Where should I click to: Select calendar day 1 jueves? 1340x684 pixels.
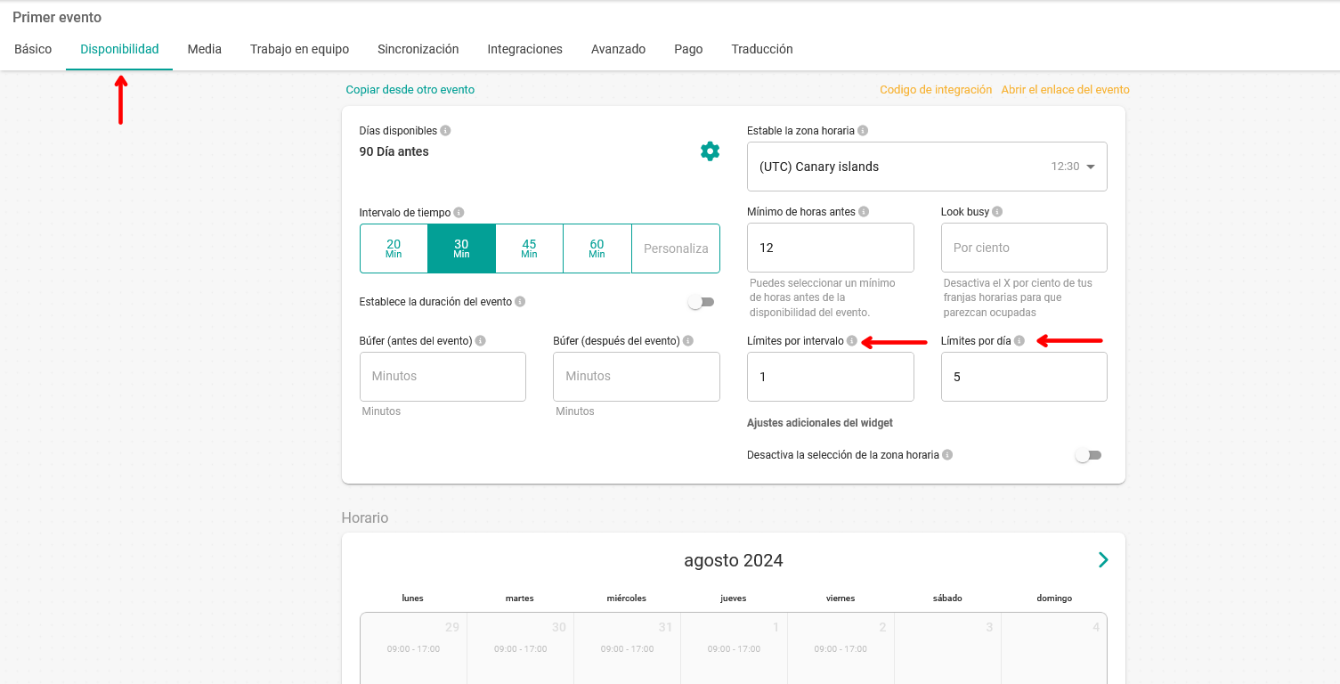tap(734, 648)
